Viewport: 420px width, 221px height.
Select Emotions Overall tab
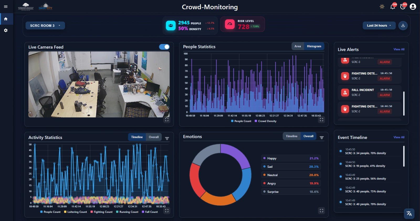point(308,136)
